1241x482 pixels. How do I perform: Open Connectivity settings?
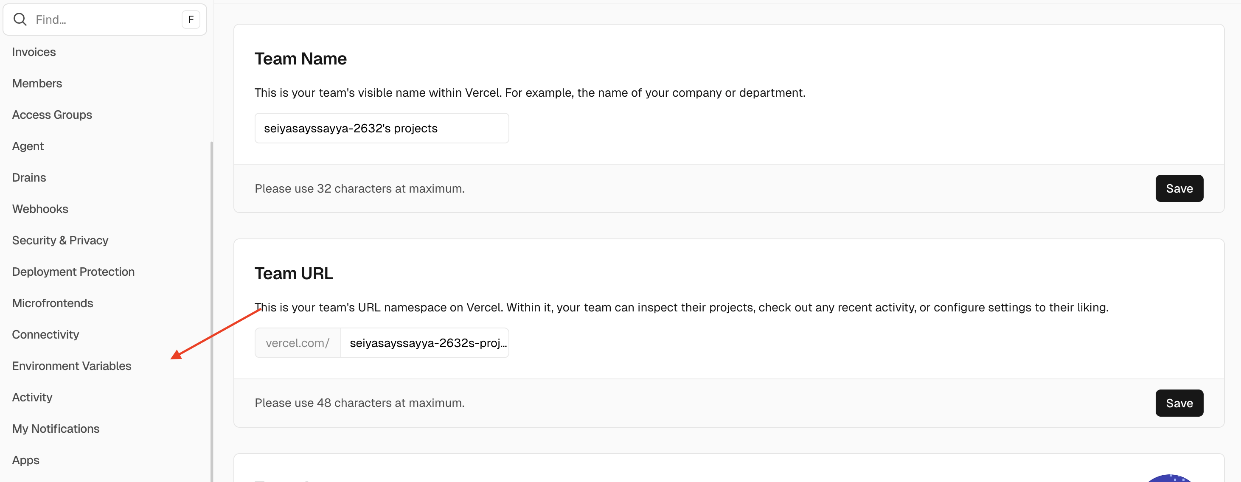(x=45, y=334)
